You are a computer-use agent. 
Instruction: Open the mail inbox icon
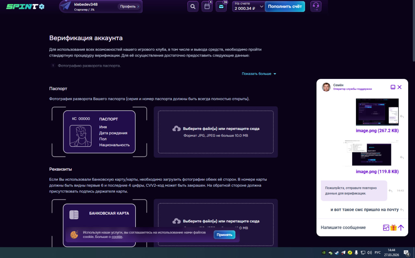221,6
